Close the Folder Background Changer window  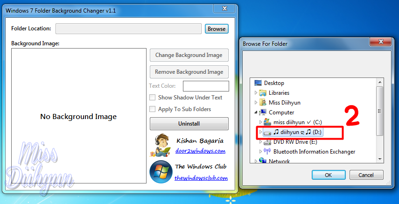(224, 9)
